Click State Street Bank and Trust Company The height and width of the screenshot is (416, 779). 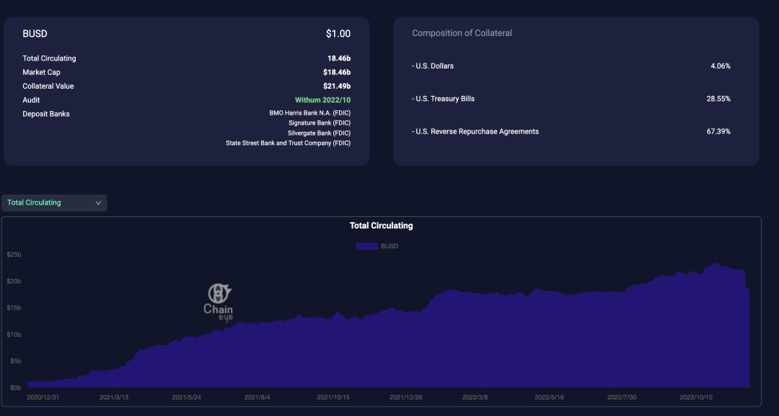pyautogui.click(x=288, y=143)
